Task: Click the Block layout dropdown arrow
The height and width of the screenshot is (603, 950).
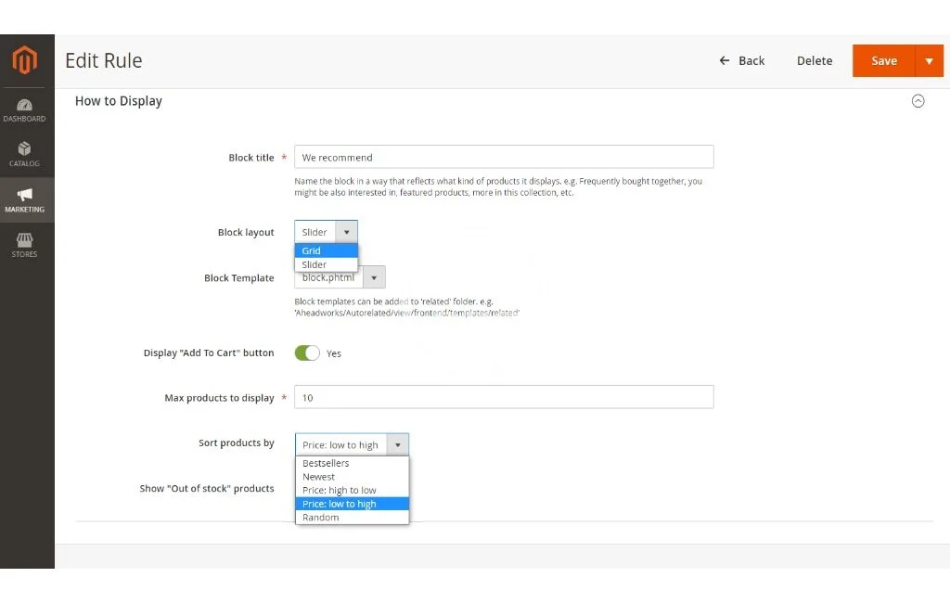Action: [346, 232]
